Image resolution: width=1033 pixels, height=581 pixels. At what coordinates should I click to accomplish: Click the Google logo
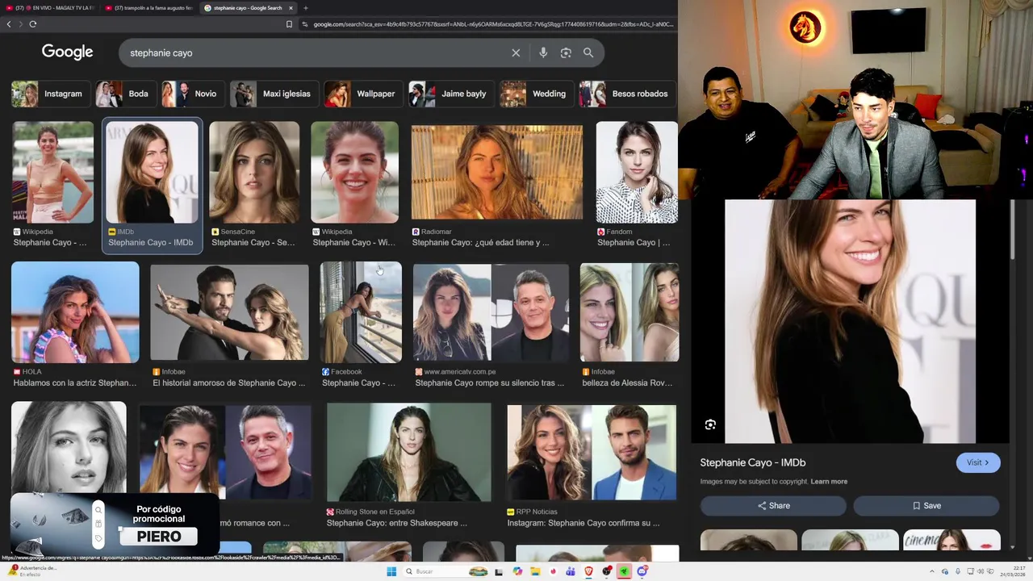(68, 52)
